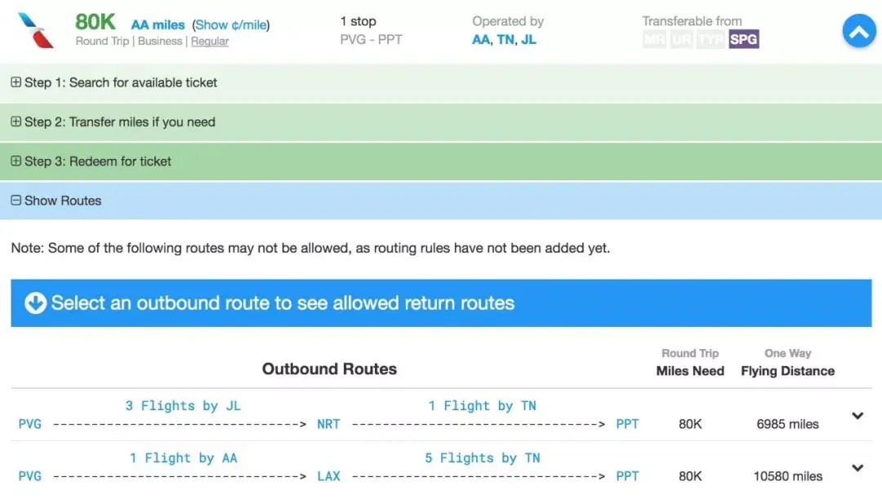882x499 pixels.
Task: Select the 3 Flights by JL segment
Action: pyautogui.click(x=183, y=406)
